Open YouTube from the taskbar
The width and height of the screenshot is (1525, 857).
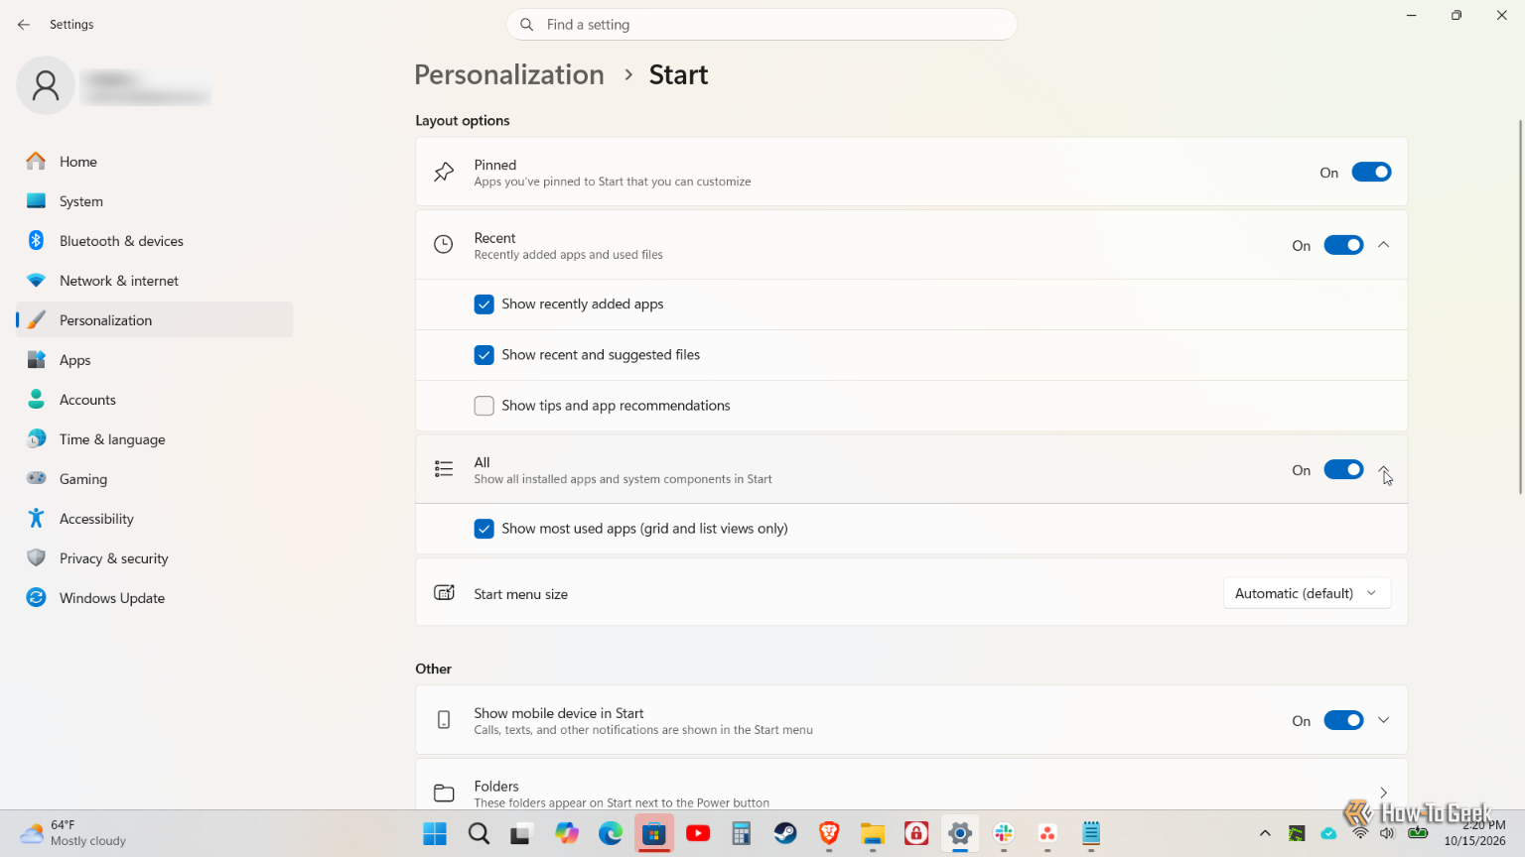pyautogui.click(x=698, y=834)
